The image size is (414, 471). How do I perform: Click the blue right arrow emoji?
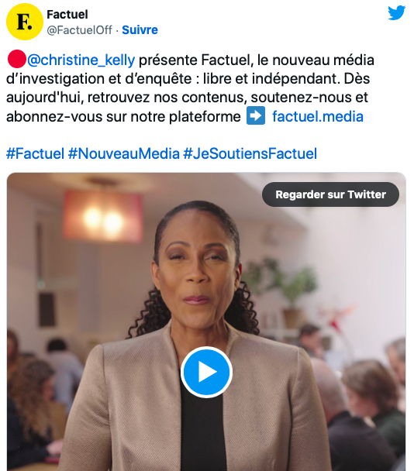tap(256, 115)
